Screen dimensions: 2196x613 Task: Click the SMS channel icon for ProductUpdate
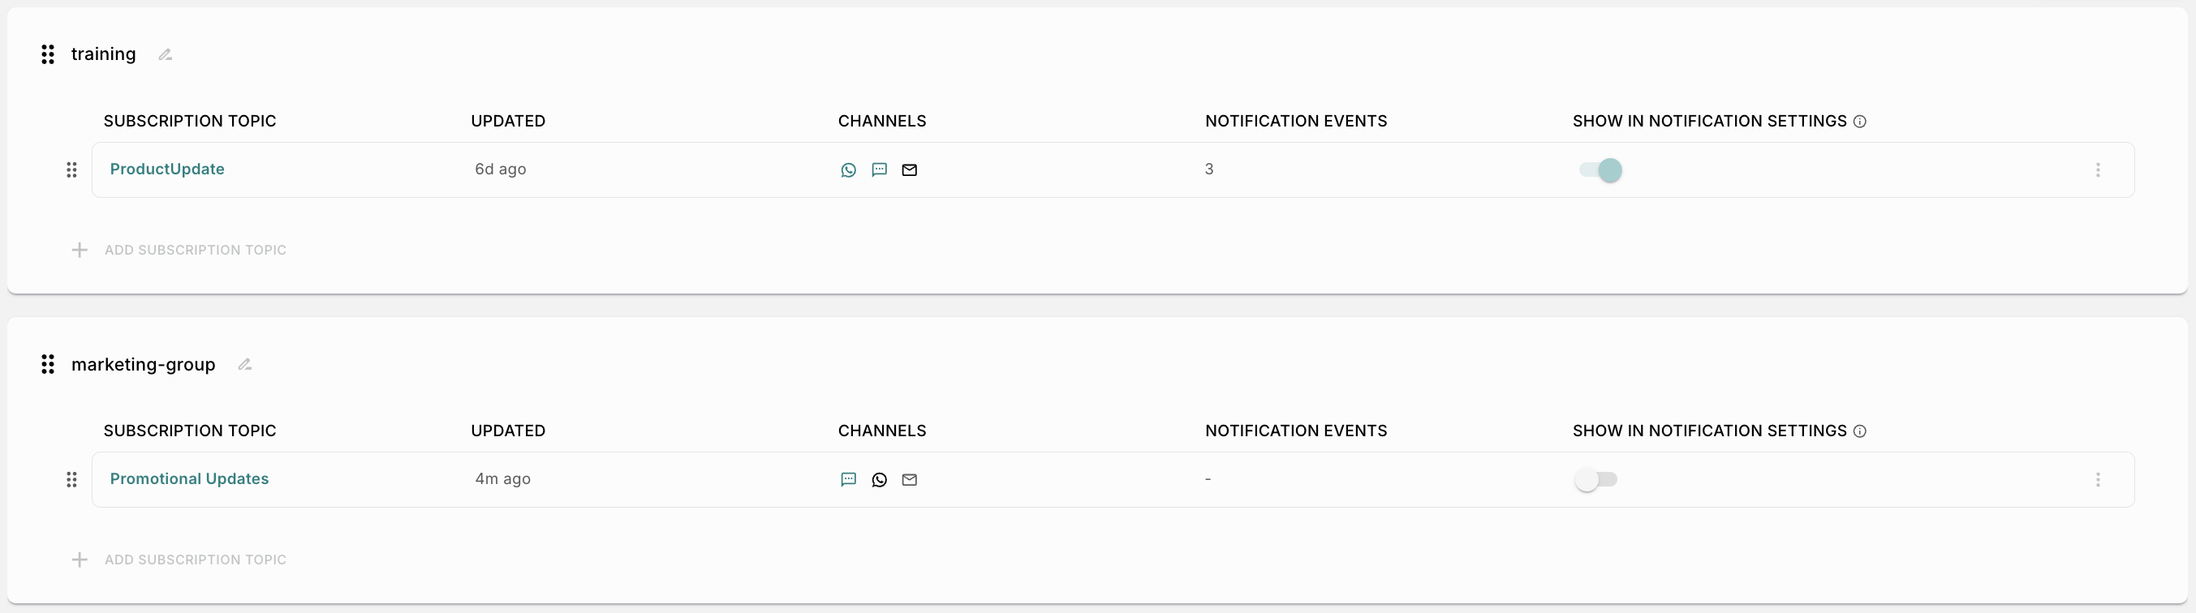pyautogui.click(x=879, y=170)
